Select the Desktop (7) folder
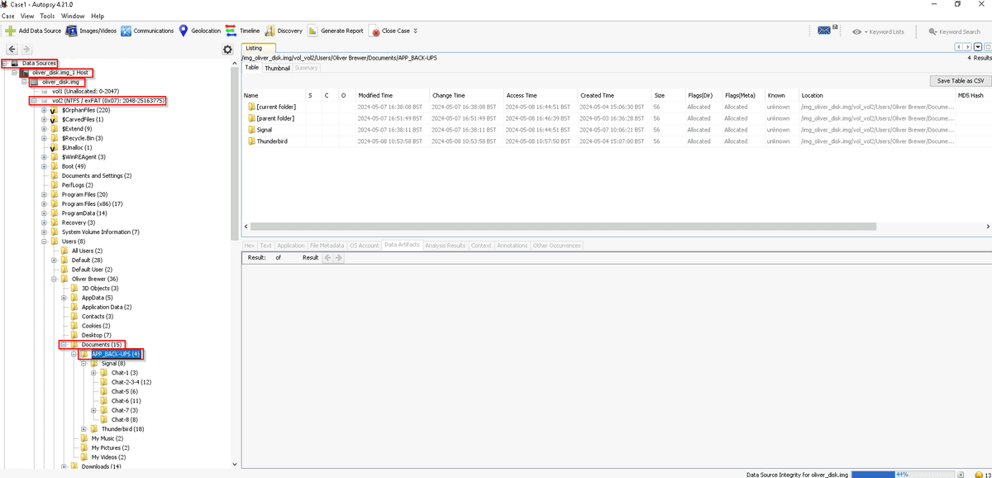The image size is (992, 478). pos(96,335)
